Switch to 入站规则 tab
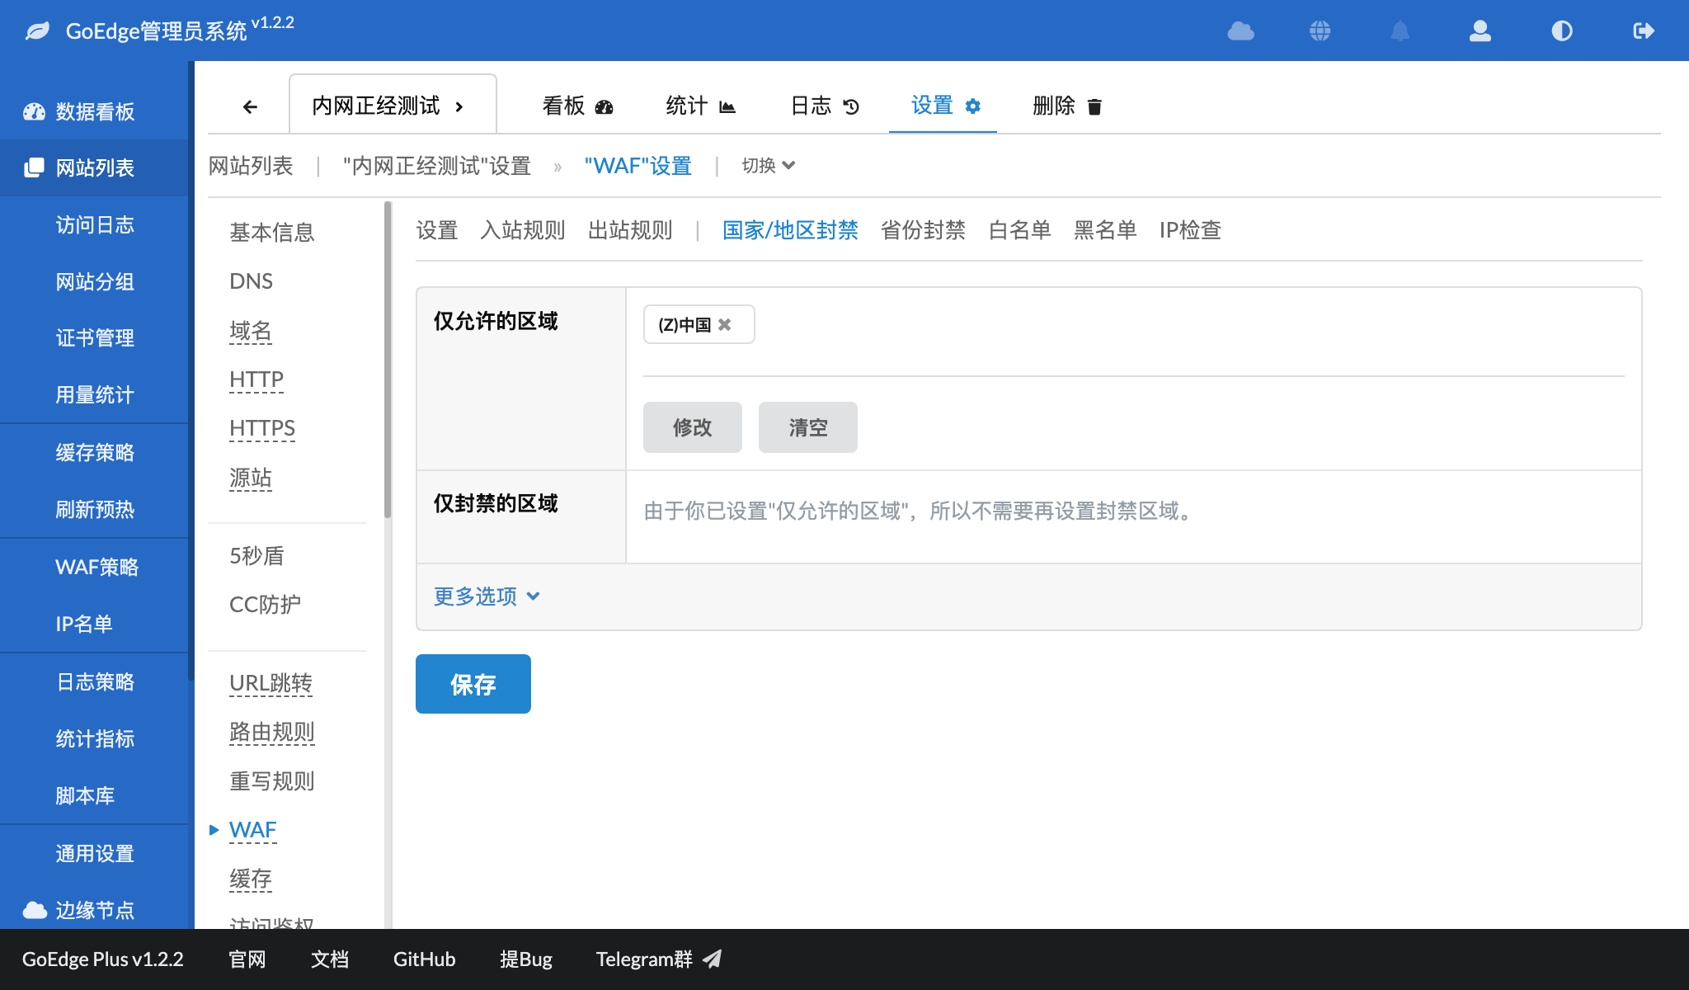The image size is (1689, 990). [x=522, y=230]
